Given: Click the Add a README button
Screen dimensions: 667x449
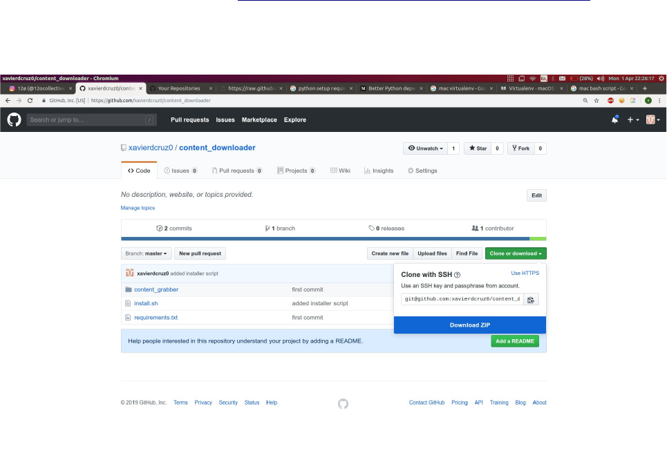Looking at the screenshot, I should (515, 341).
